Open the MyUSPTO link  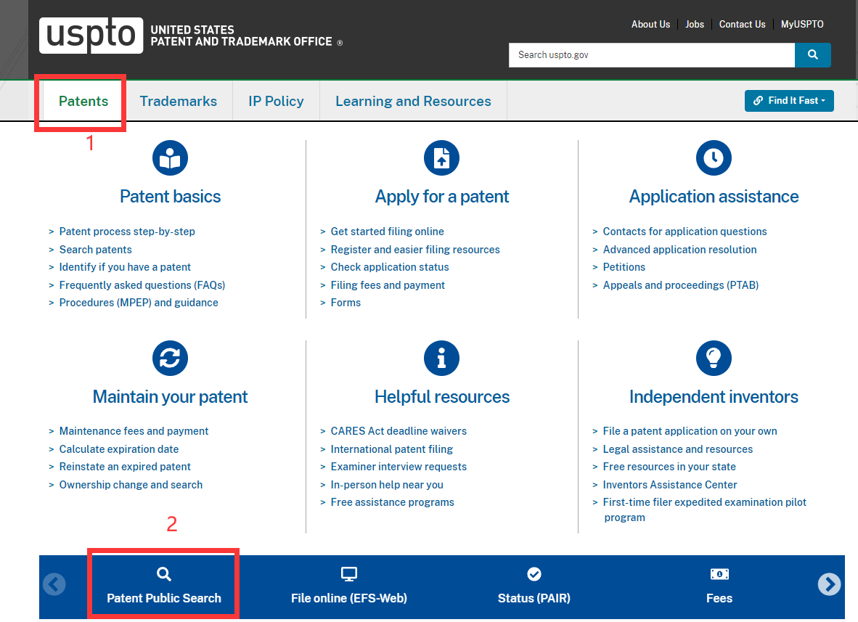click(x=802, y=24)
